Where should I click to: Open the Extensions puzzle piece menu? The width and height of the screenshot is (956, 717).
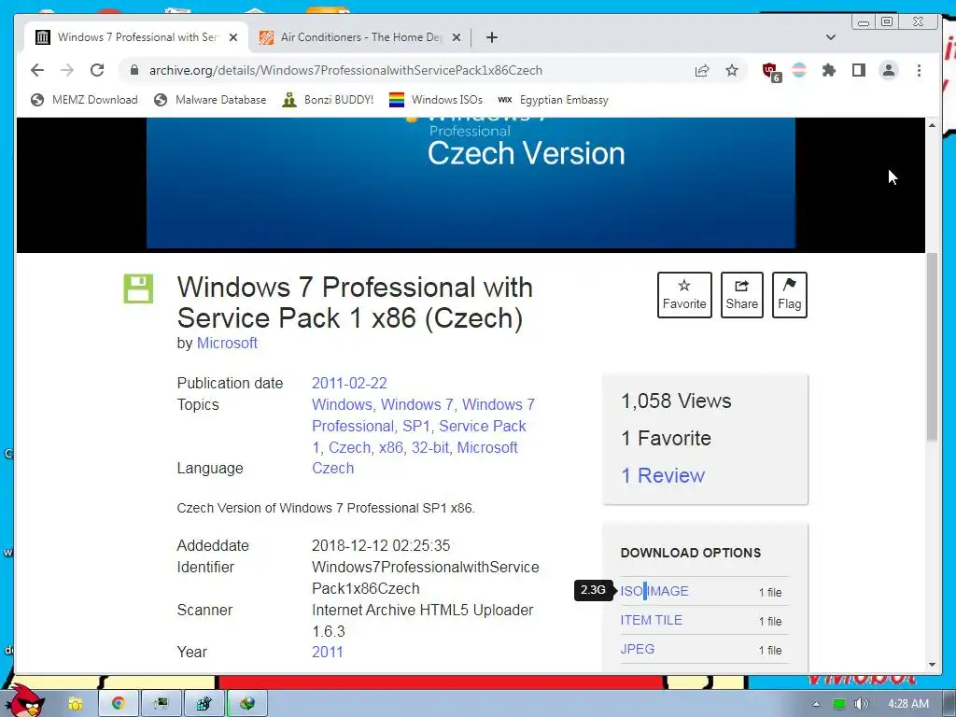[x=829, y=70]
